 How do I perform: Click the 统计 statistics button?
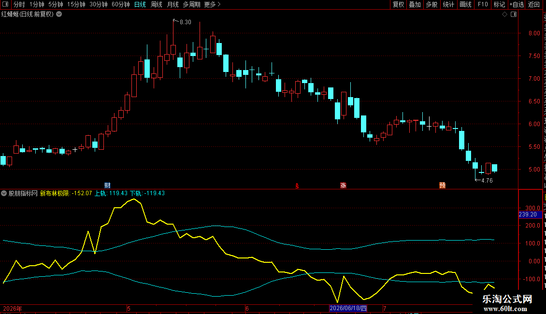click(x=448, y=4)
